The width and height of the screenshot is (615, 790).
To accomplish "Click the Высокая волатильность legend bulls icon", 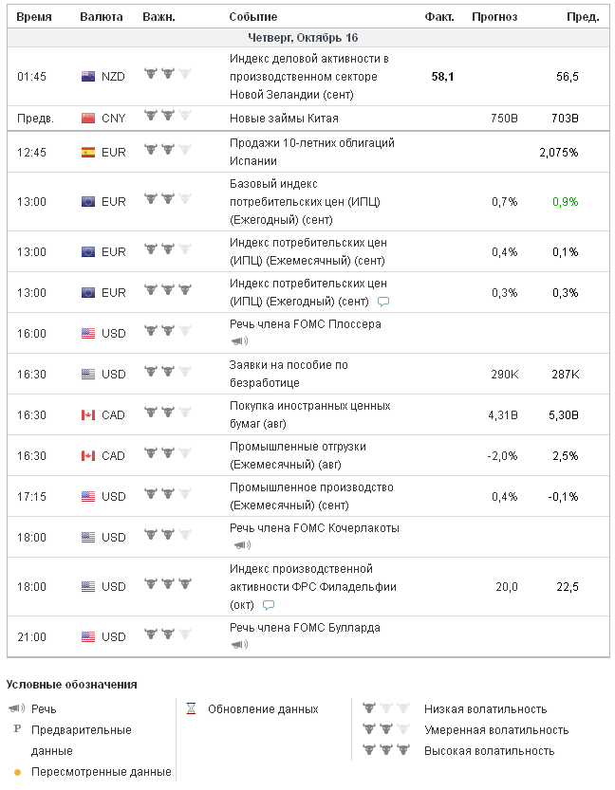I will pyautogui.click(x=385, y=751).
